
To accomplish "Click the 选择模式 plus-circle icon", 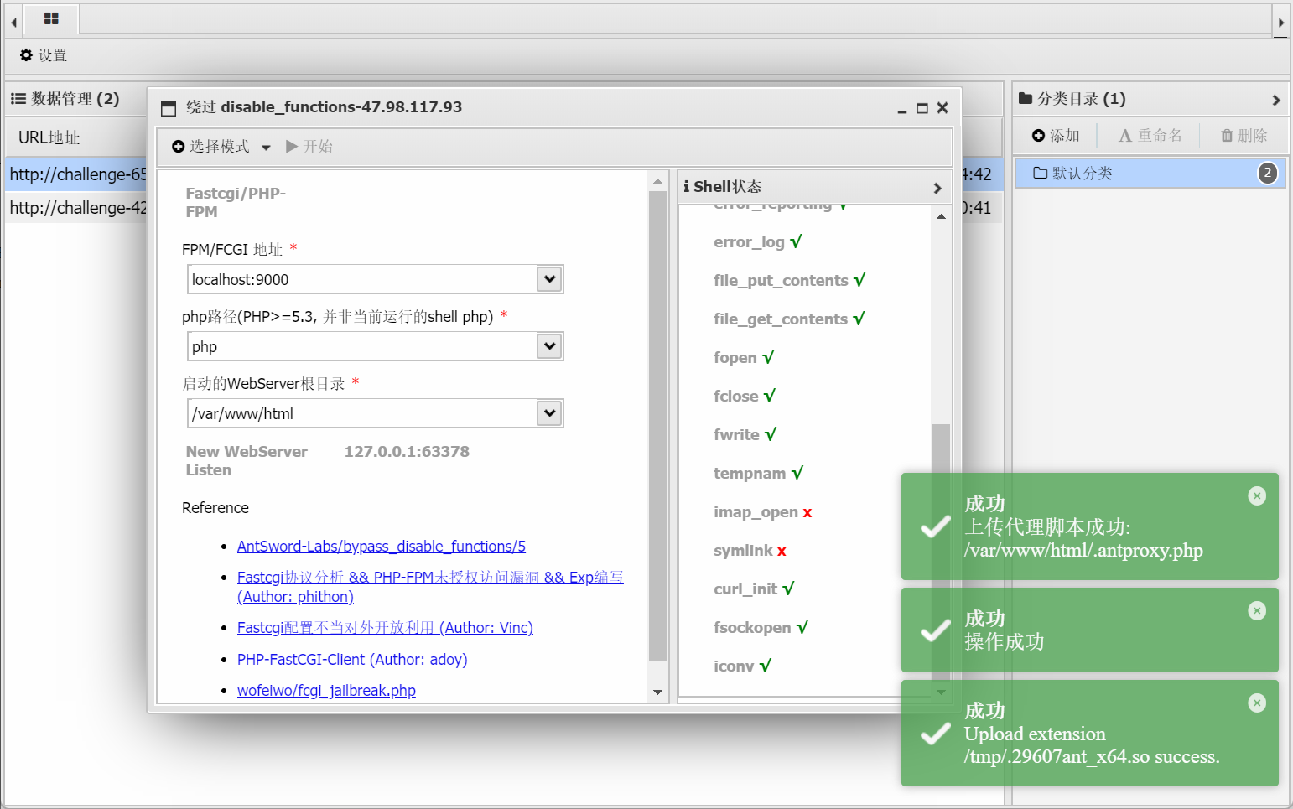I will click(179, 146).
